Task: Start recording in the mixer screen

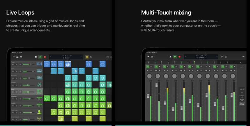Action: coord(179,57)
